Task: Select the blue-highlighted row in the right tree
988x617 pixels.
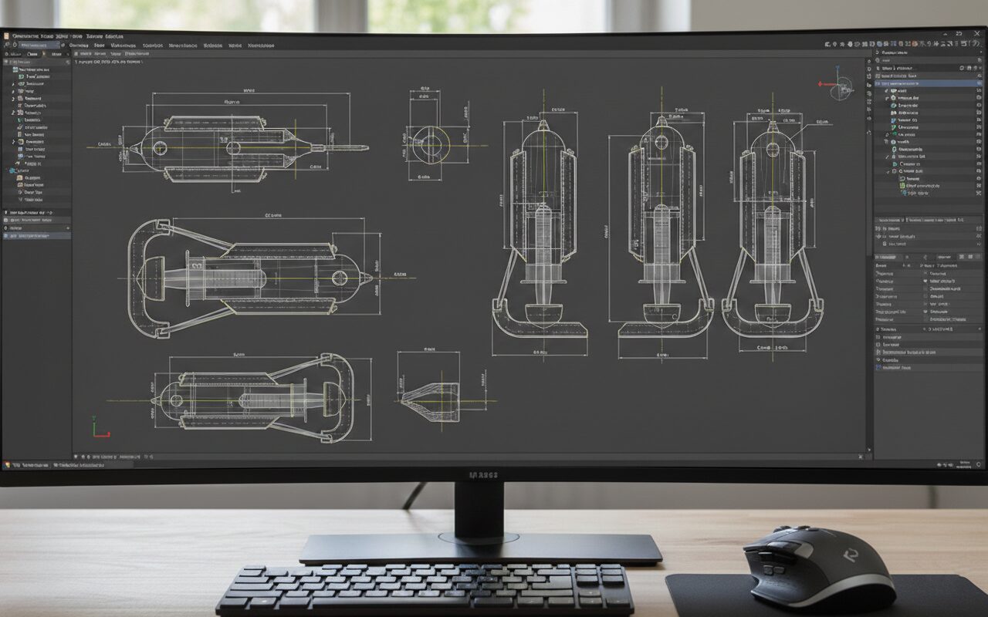Action: (929, 83)
